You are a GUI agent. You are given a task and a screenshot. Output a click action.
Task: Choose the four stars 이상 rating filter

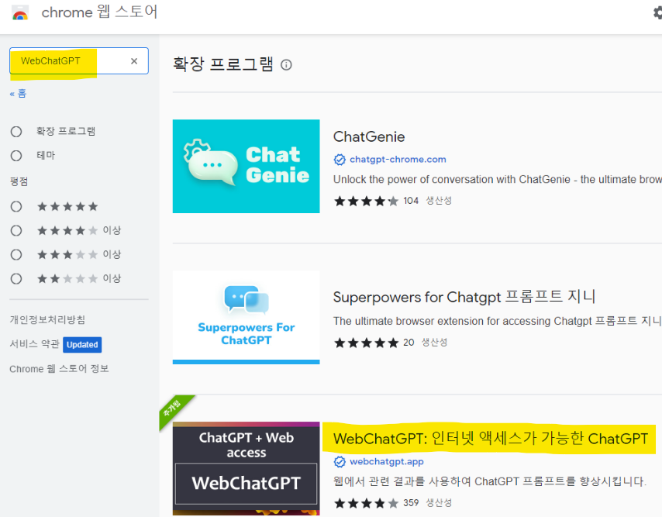[16, 230]
